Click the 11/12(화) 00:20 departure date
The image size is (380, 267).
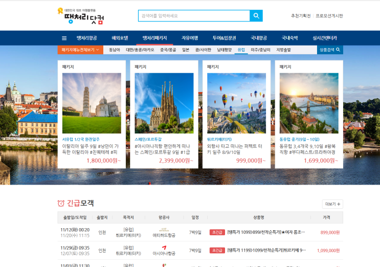pos(75,230)
